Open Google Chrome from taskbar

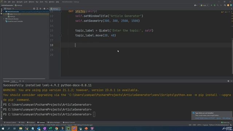[x=56, y=128]
